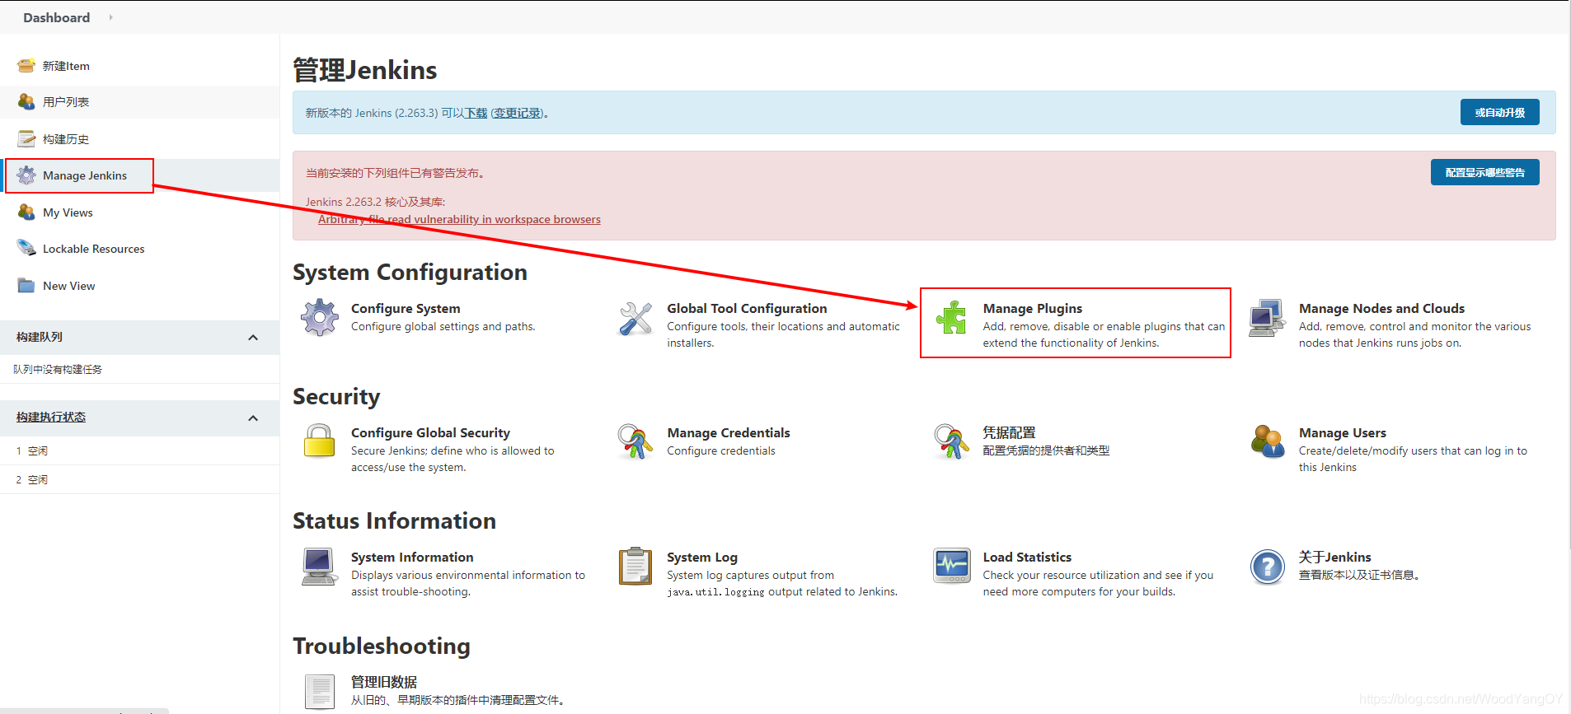Open 用户列表 in the sidebar
This screenshot has height=714, width=1571.
(x=66, y=102)
